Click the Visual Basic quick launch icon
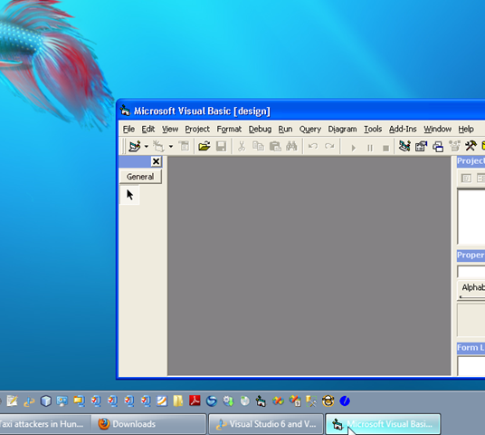 tap(261, 401)
